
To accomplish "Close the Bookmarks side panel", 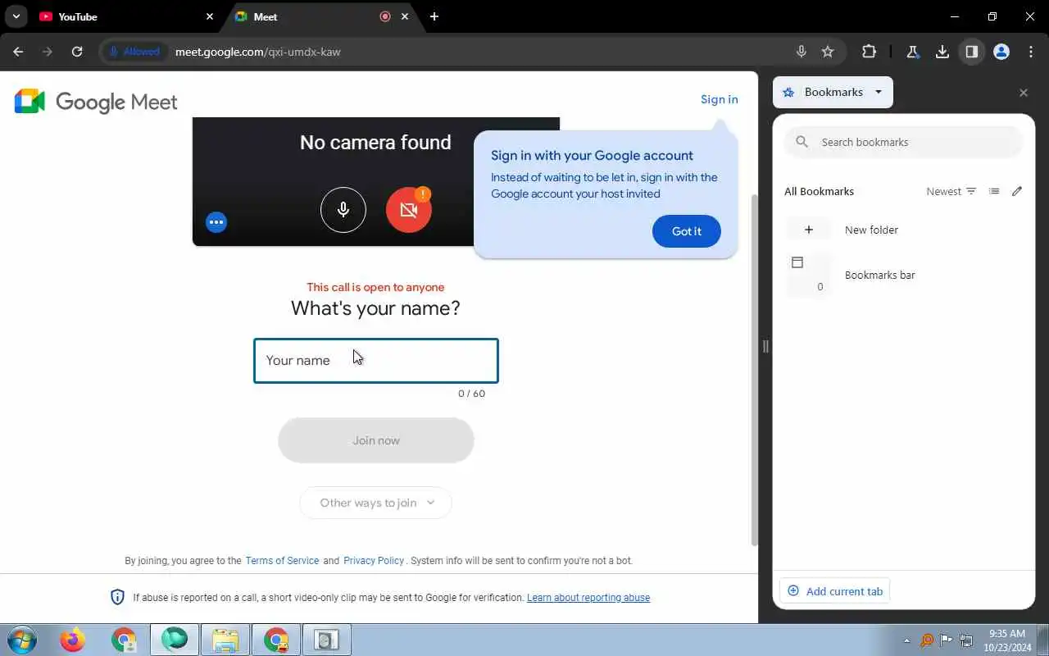I will (1024, 93).
